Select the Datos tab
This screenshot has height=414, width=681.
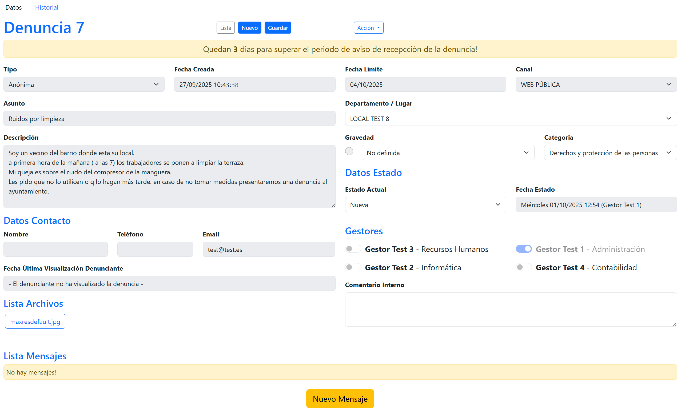pos(14,7)
